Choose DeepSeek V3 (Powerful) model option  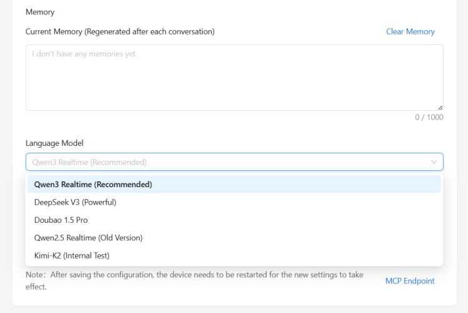click(75, 202)
